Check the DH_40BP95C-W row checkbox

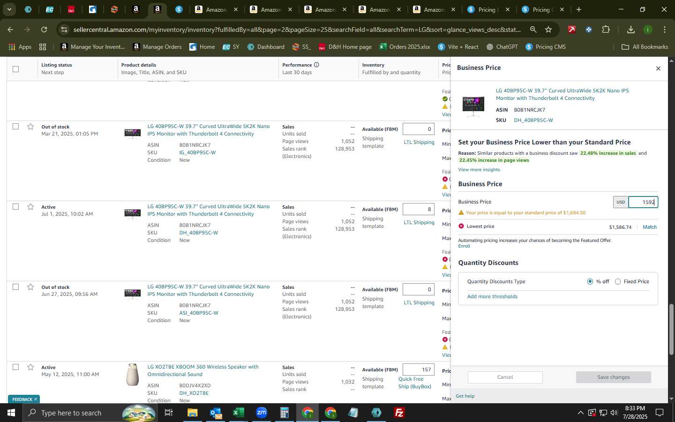pyautogui.click(x=15, y=207)
